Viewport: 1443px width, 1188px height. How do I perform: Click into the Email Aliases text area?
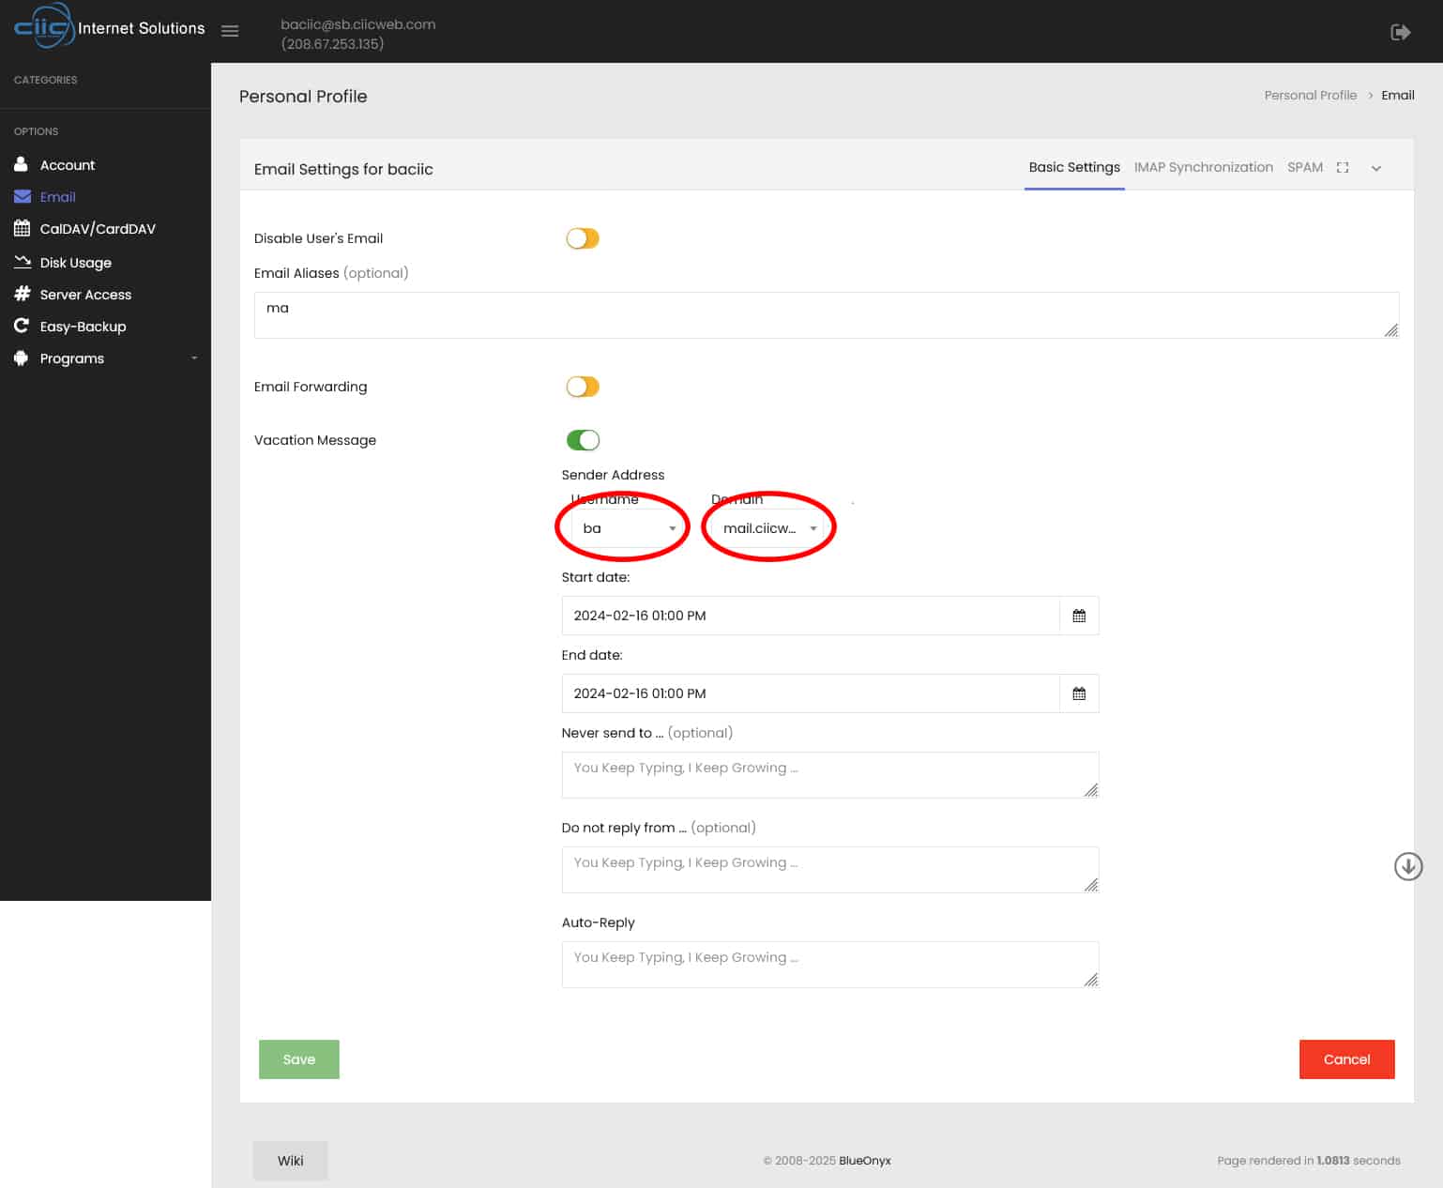pyautogui.click(x=827, y=315)
